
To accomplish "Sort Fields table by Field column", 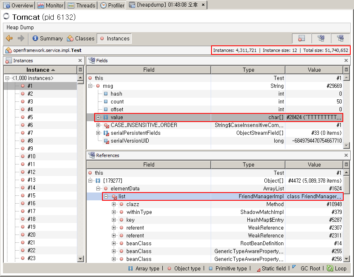I will pos(149,70).
